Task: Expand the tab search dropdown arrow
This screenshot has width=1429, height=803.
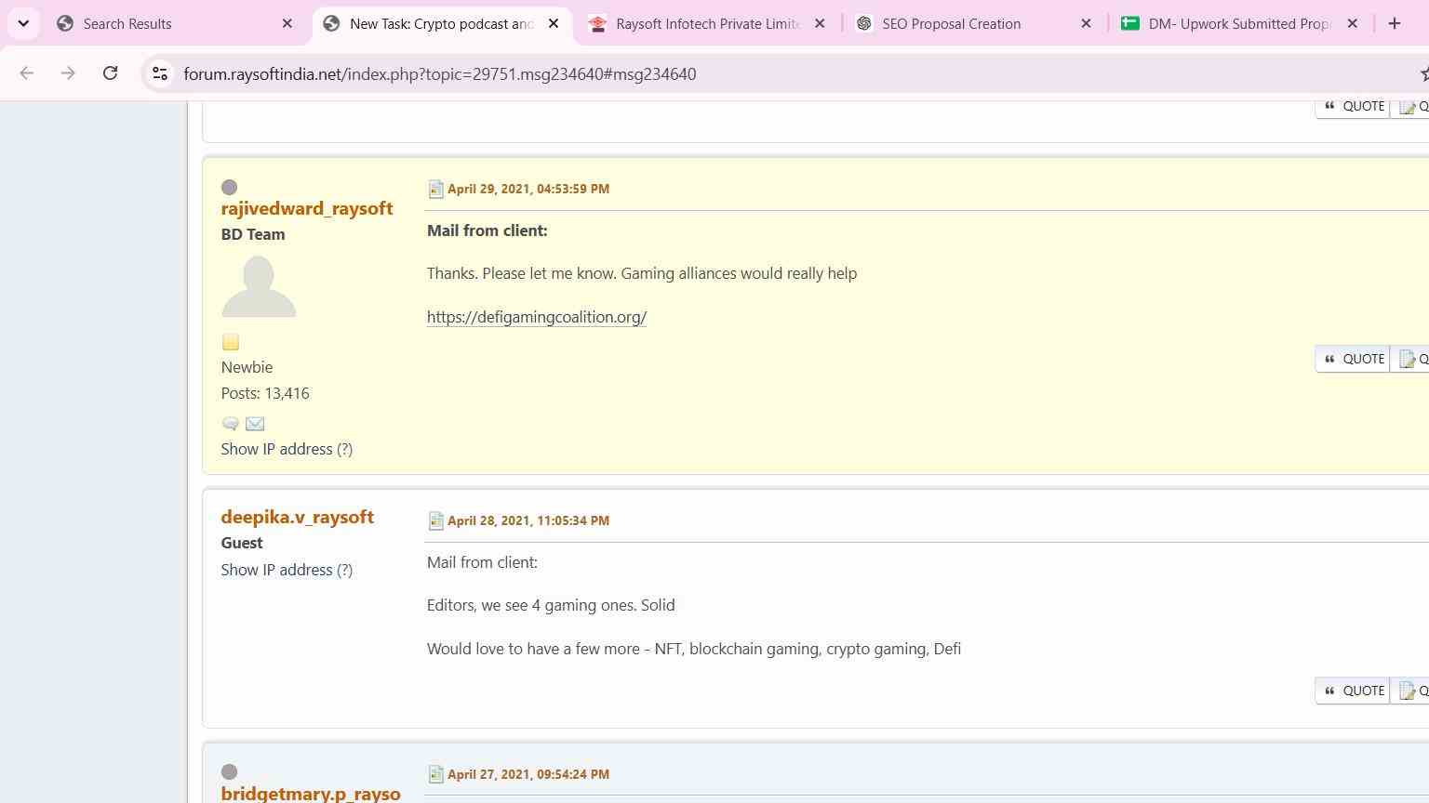Action: click(x=23, y=23)
